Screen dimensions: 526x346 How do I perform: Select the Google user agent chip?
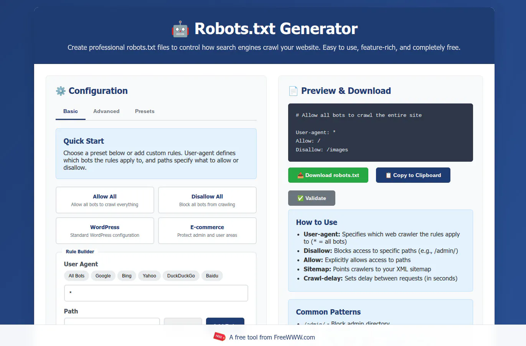103,276
